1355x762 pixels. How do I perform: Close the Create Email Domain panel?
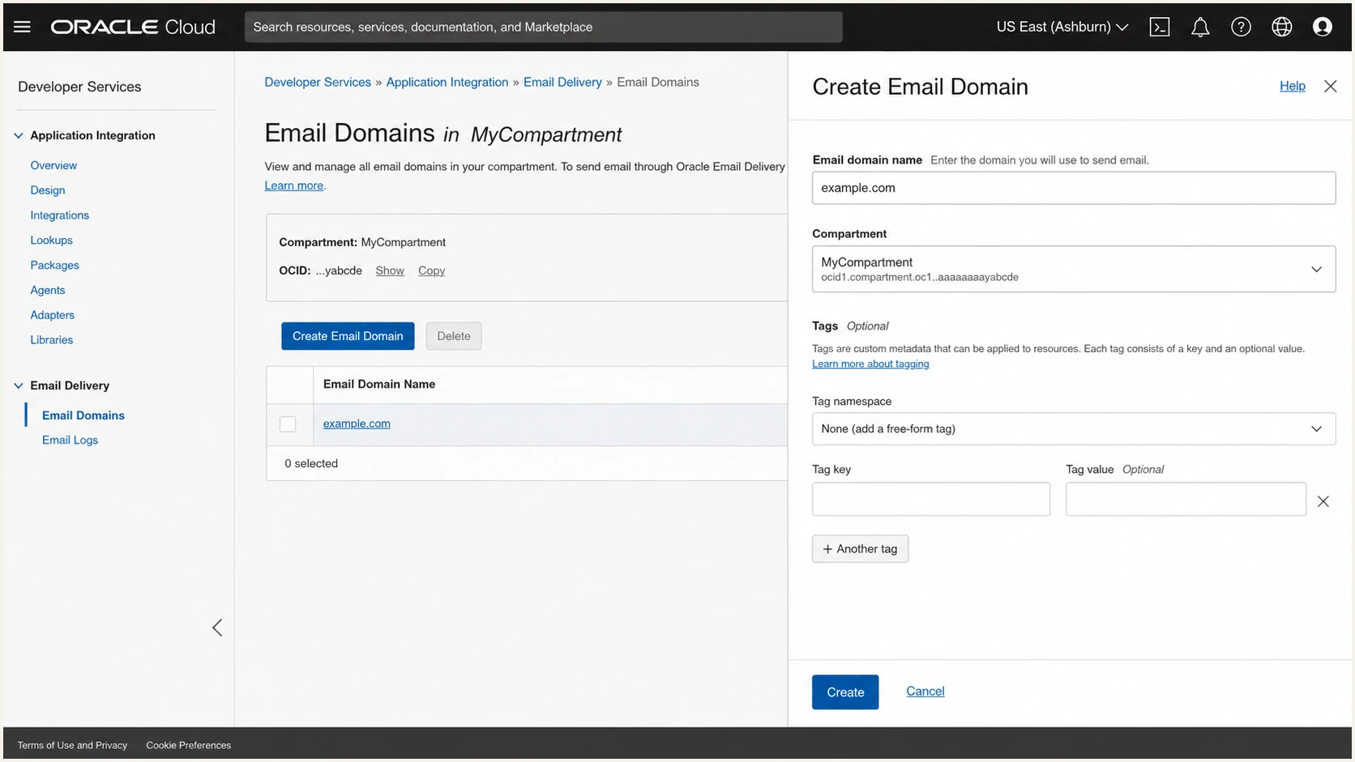click(1330, 86)
